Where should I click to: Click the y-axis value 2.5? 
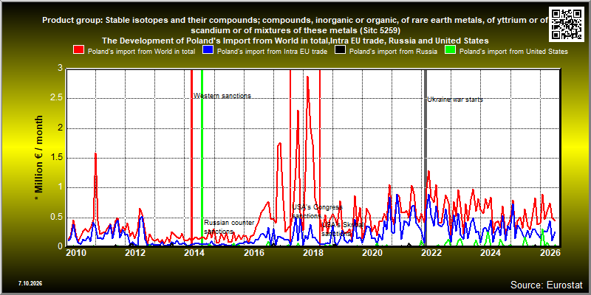click(57, 99)
